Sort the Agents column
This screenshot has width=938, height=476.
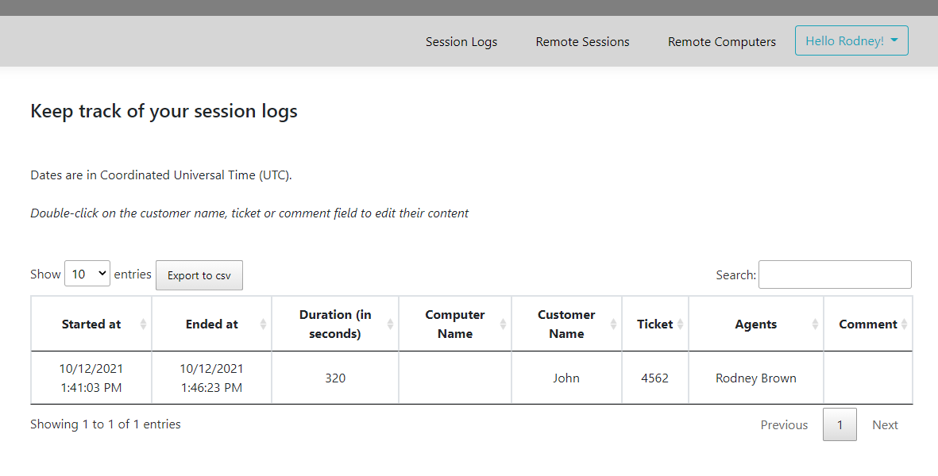[x=755, y=324]
